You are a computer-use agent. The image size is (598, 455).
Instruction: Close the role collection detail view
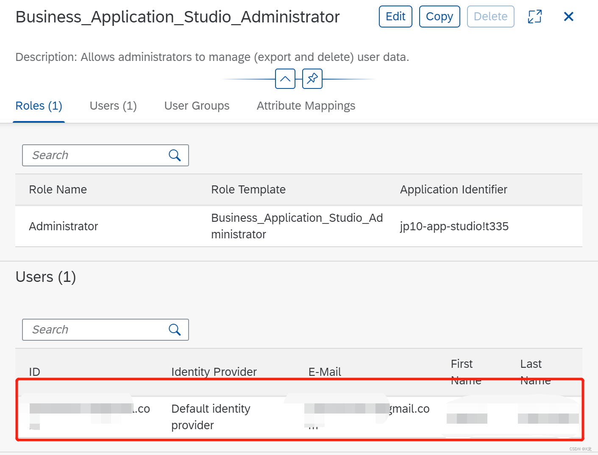568,17
